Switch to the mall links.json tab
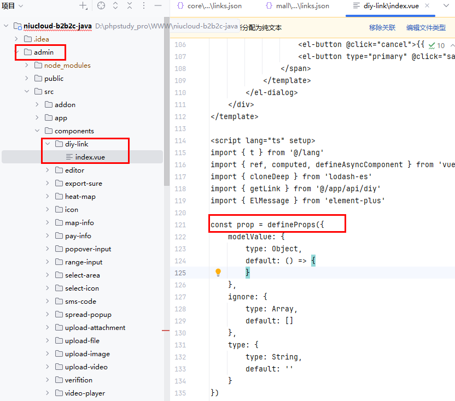 298,6
